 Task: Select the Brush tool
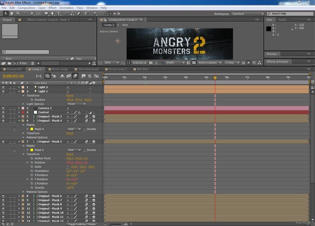67,13
